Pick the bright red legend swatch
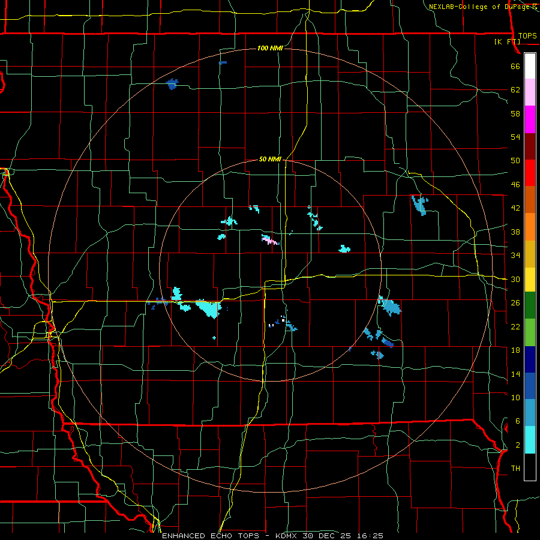This screenshot has height=540, width=540. tap(530, 173)
